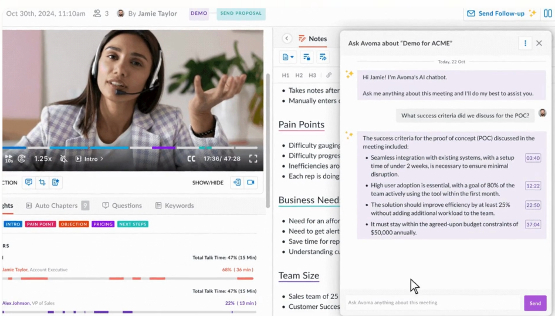Click the comment icon under video

click(29, 182)
